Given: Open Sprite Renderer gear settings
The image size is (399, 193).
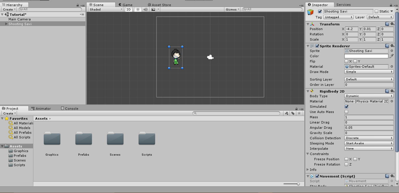Looking at the screenshot, I should (392, 46).
